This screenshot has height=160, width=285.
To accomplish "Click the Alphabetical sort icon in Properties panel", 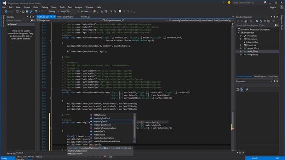I will [x=242, y=90].
